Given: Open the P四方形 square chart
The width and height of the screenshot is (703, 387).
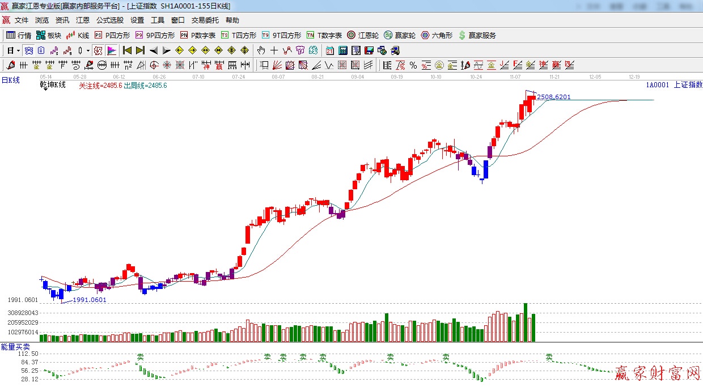Looking at the screenshot, I should (x=112, y=35).
